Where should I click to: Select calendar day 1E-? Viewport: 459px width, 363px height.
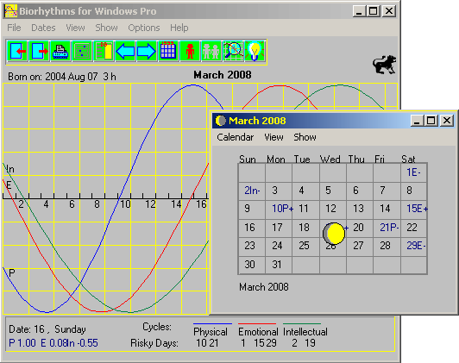[x=413, y=172]
